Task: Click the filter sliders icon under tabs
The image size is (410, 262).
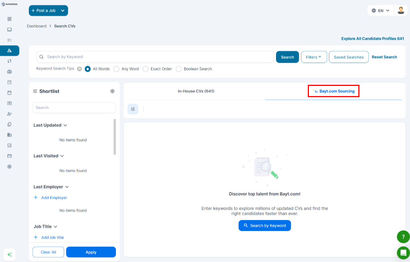Action: (x=133, y=109)
